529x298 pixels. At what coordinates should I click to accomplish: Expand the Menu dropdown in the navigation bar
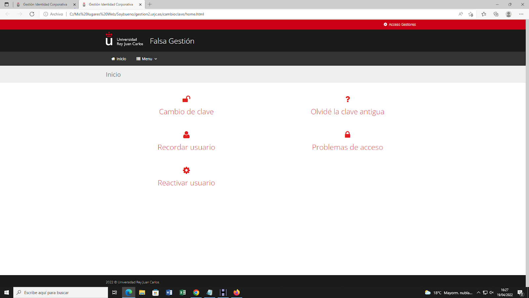coord(146,59)
